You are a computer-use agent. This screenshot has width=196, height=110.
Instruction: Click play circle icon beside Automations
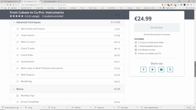pyautogui.click(x=17, y=62)
